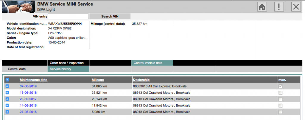Toggle man. checkbox for 27-05-2015 row
Screen dimensions: 305x120
coord(280,112)
